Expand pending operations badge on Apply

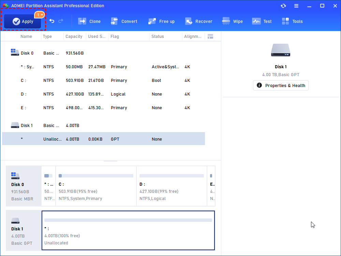click(40, 15)
